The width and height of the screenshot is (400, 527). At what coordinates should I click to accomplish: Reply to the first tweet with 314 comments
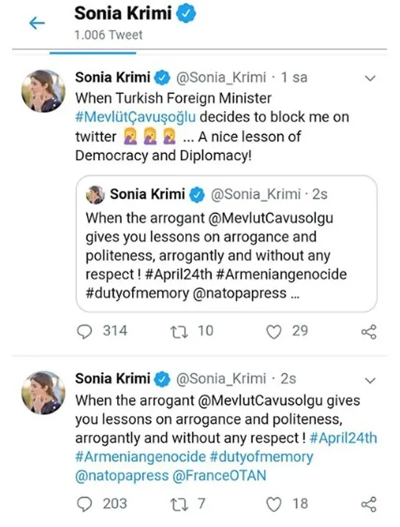point(85,331)
